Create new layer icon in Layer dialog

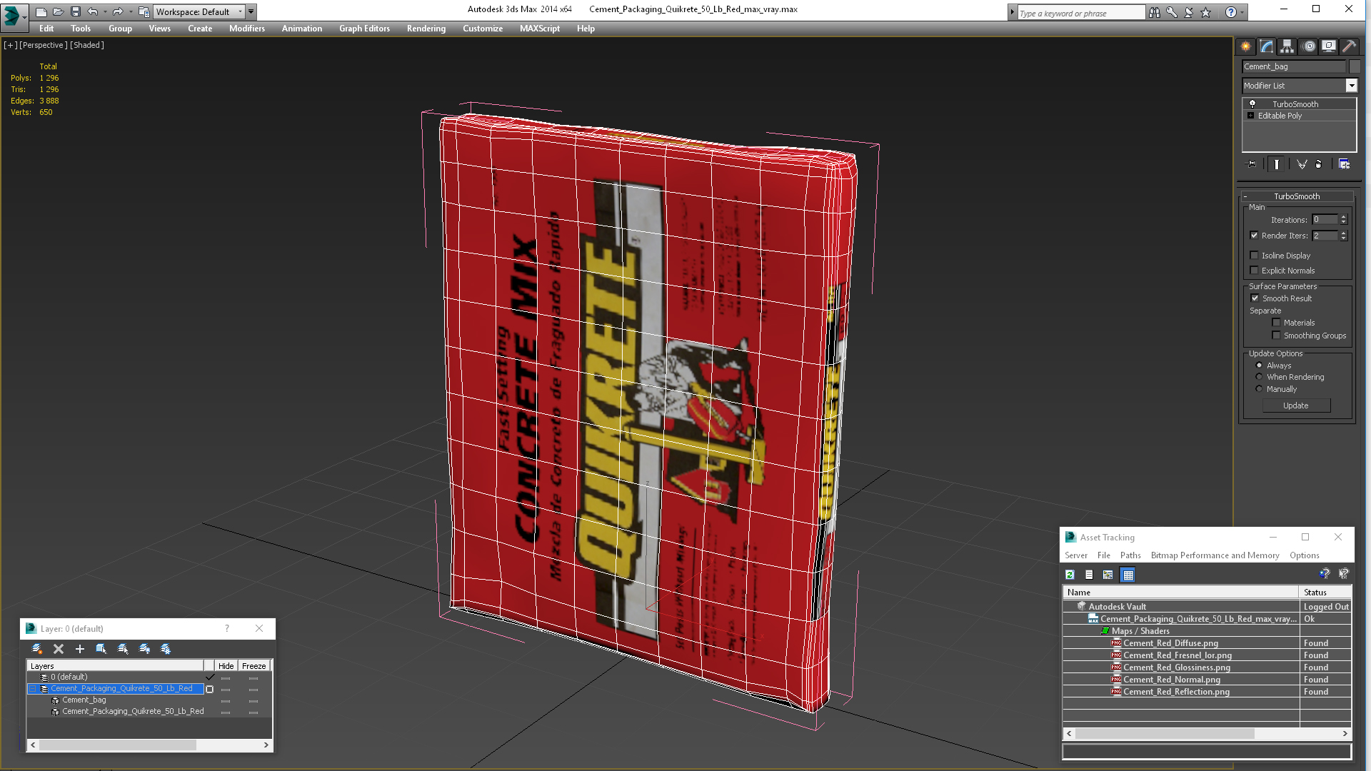pos(37,649)
